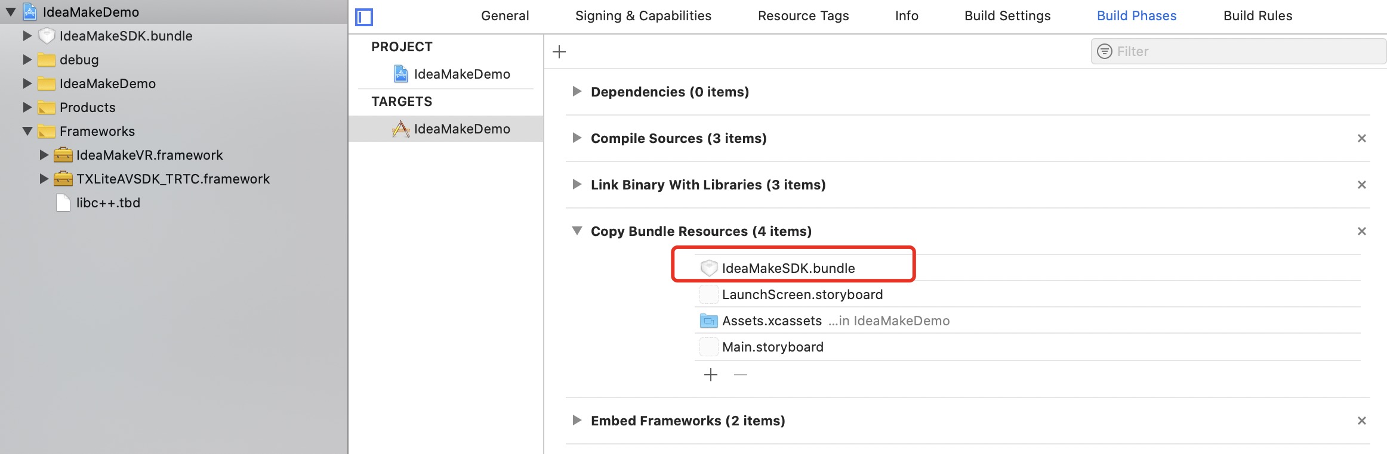
Task: Expand the Embed Frameworks section
Action: click(x=577, y=420)
